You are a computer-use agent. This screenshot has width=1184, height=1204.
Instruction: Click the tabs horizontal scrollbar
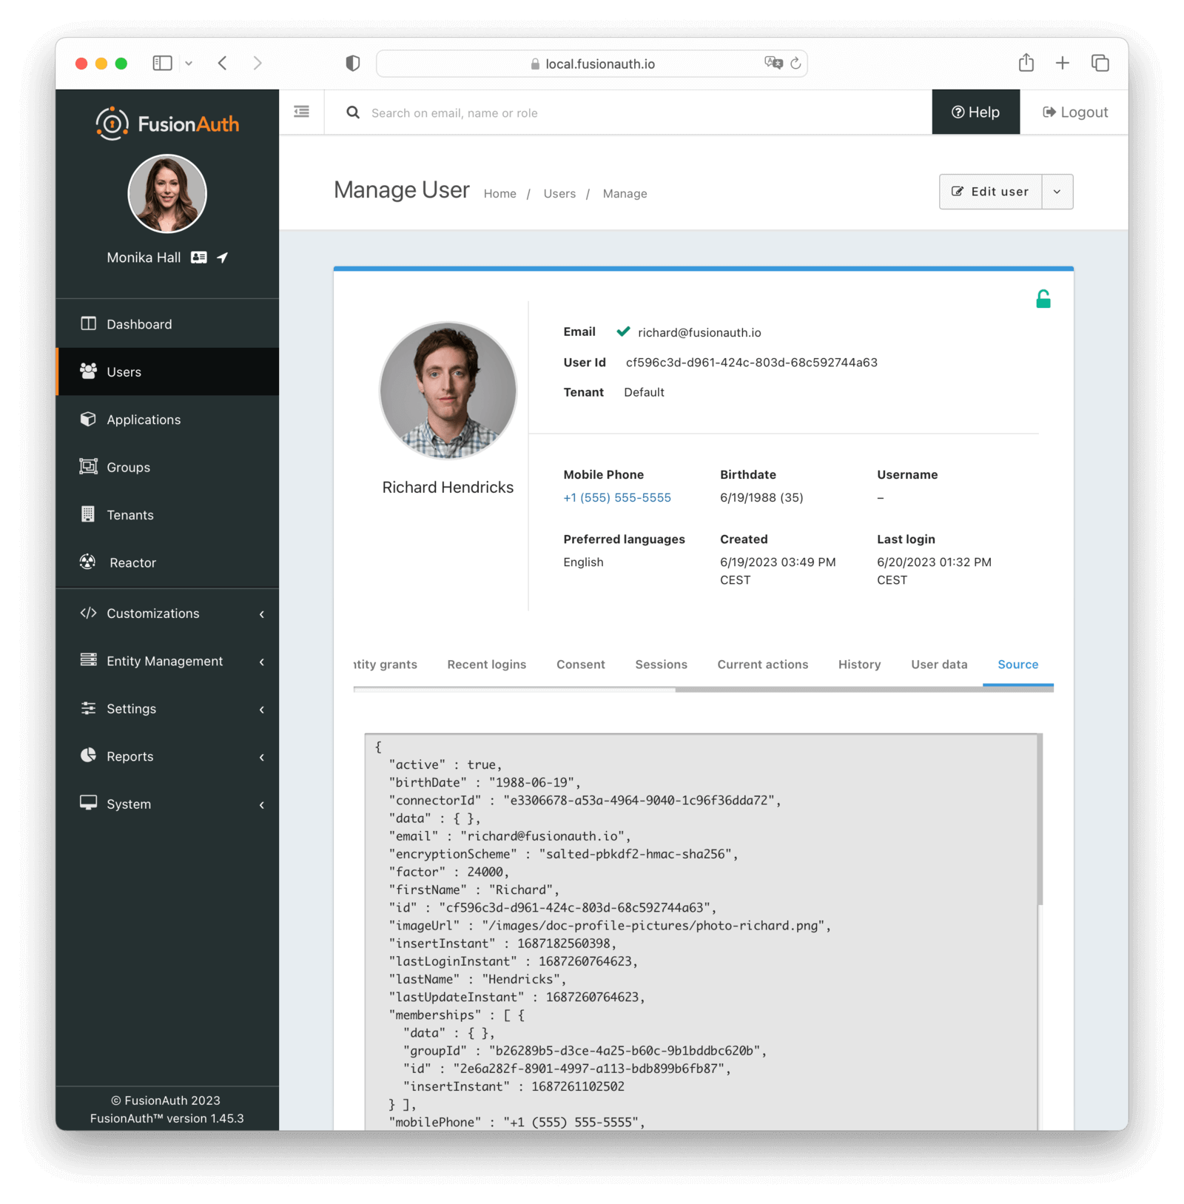[x=864, y=689]
